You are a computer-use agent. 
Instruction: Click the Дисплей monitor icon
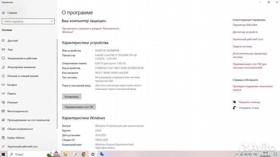point(3,41)
